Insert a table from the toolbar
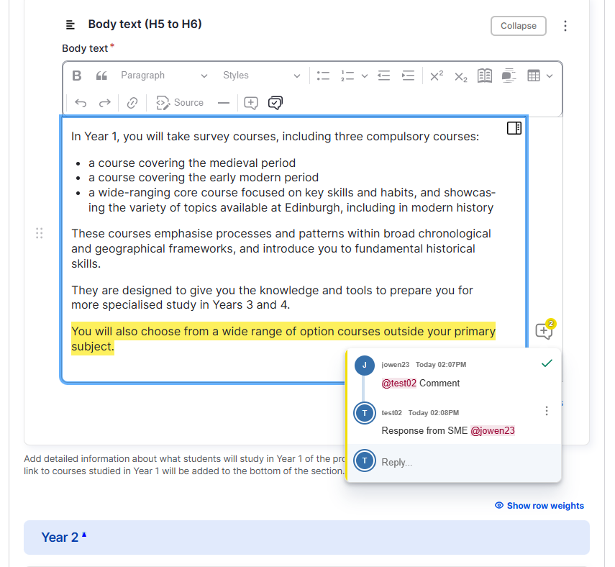Screen dimensions: 615x567 pos(534,75)
